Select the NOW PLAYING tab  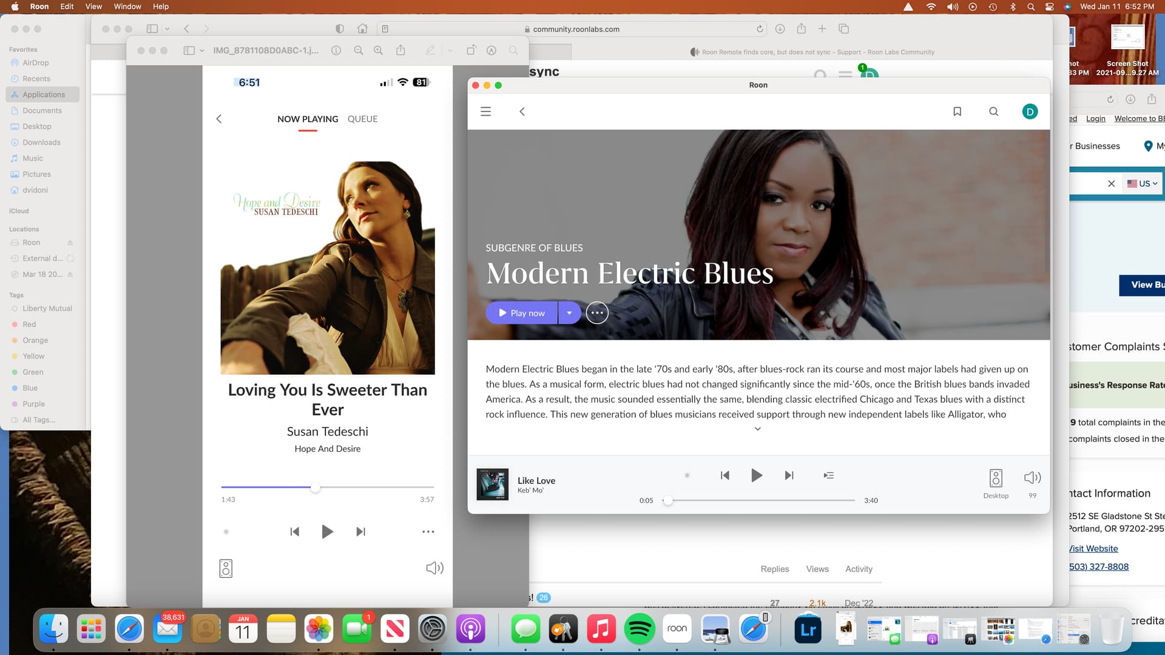(308, 119)
